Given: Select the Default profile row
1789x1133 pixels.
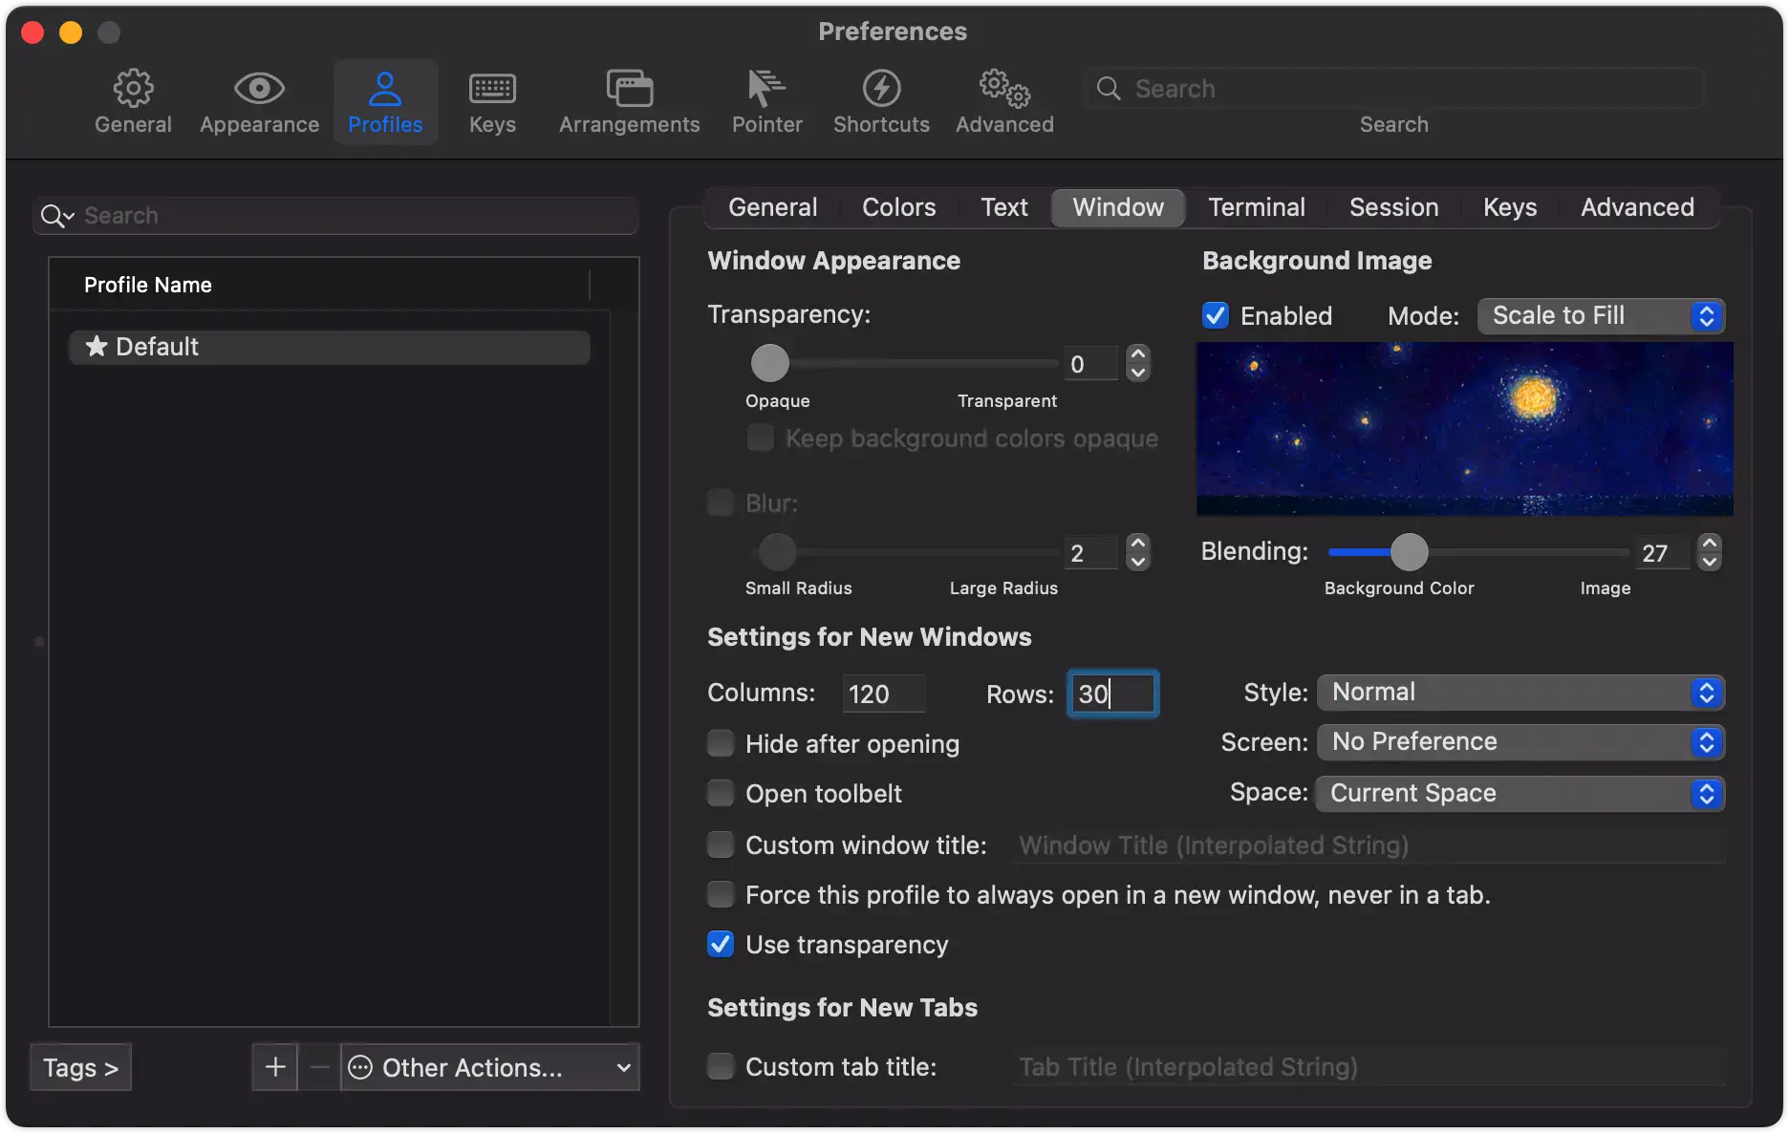Looking at the screenshot, I should click(x=330, y=347).
